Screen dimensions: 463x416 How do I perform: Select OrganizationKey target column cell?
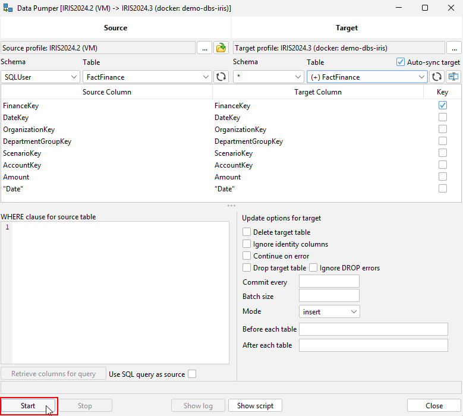[318, 130]
